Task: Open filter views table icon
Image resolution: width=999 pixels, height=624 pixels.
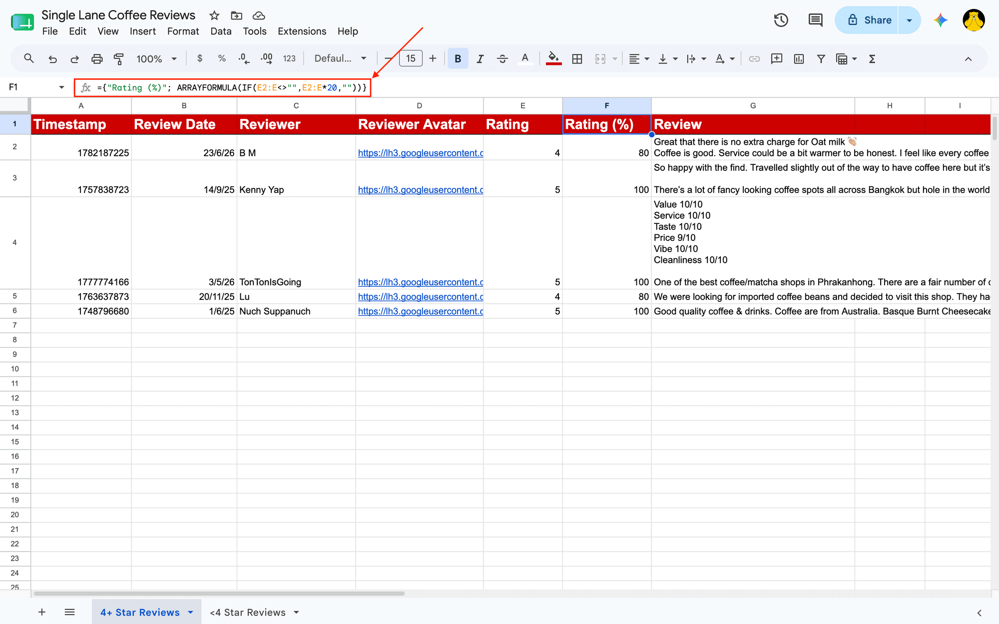Action: 842,59
